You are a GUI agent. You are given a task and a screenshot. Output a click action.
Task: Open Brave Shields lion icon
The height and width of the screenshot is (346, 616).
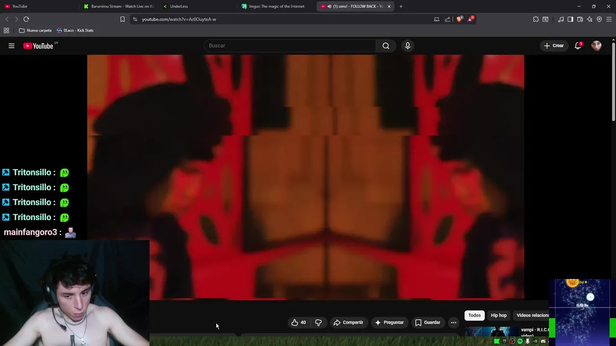tap(460, 19)
